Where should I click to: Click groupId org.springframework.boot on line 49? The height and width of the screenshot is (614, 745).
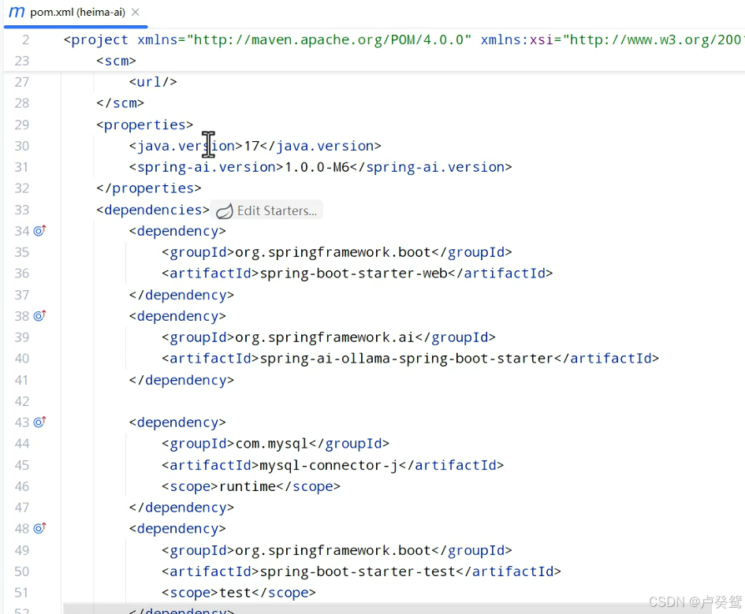[x=333, y=550]
